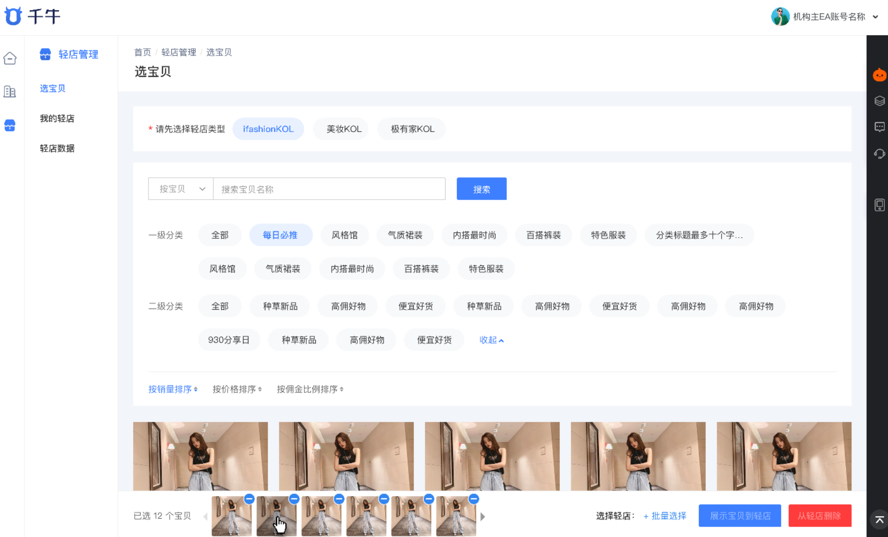Open the home icon in the left rail
888x537 pixels.
[x=10, y=58]
